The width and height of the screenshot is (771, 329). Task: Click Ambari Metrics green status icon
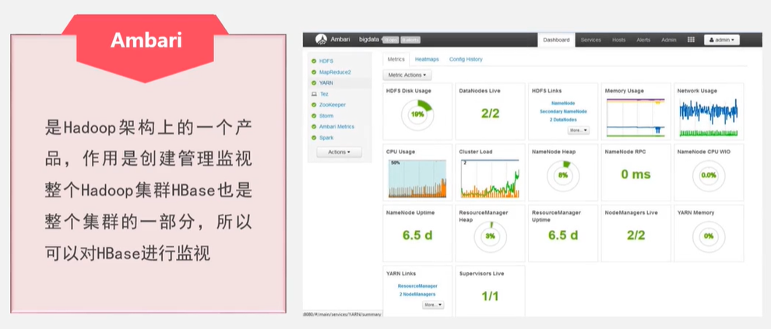[x=314, y=127]
